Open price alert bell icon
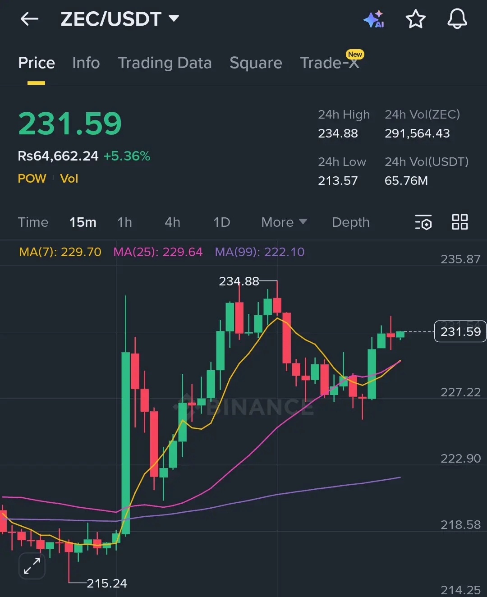 (457, 19)
